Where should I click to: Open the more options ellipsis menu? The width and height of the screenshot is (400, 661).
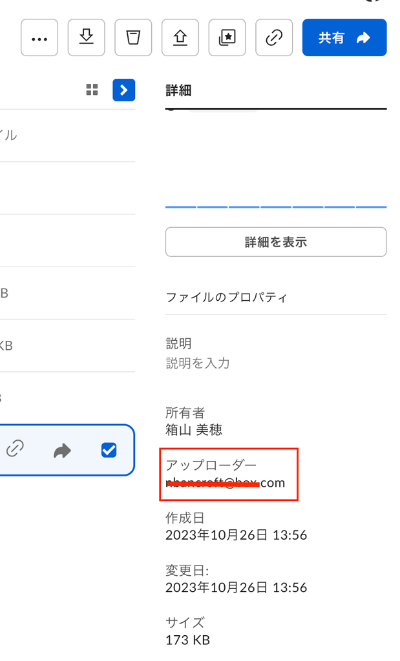tap(39, 38)
